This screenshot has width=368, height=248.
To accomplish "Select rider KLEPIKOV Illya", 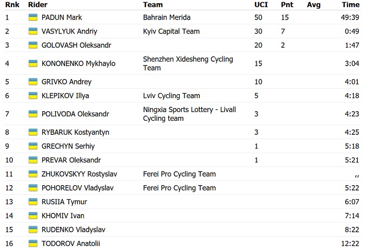I will (65, 96).
